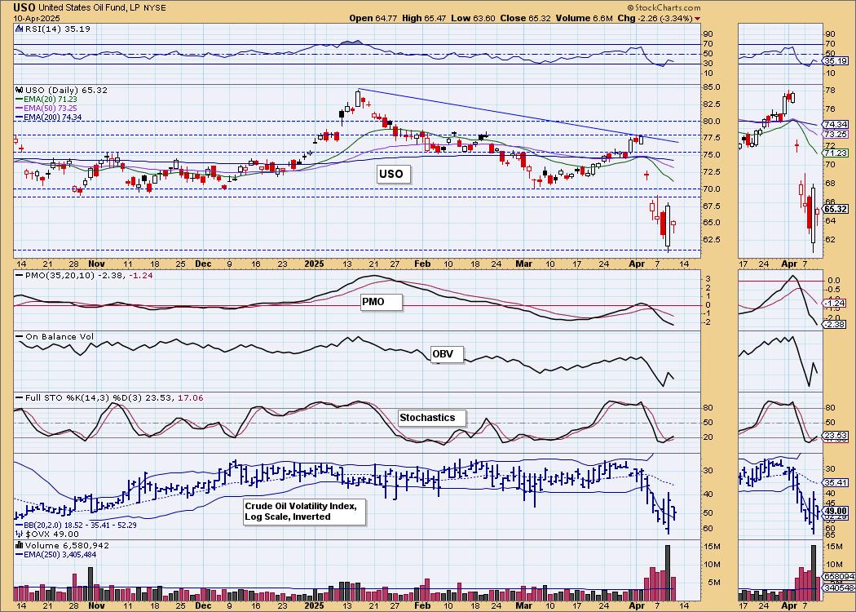Click the 74.34 EMA tag on right panel
Image resolution: width=856 pixels, height=612 pixels.
coord(836,124)
